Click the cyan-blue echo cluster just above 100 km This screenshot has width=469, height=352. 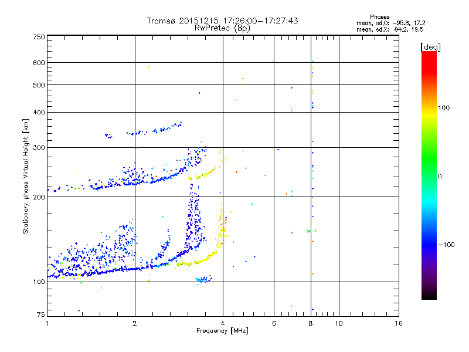tap(203, 280)
